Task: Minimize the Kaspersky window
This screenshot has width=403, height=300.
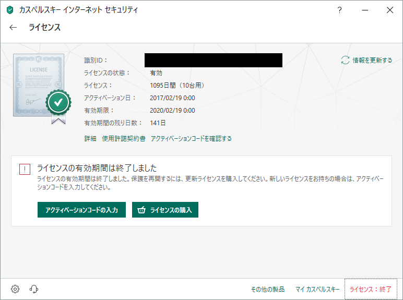Action: click(365, 10)
